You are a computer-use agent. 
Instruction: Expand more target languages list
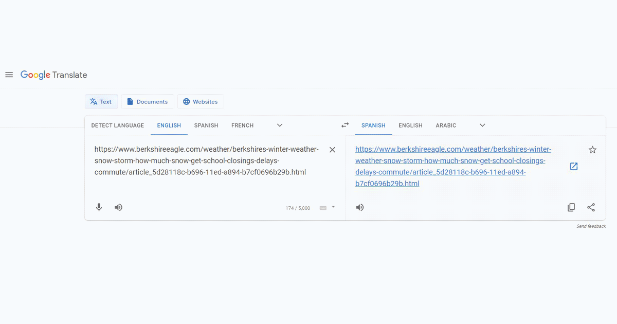click(x=482, y=125)
